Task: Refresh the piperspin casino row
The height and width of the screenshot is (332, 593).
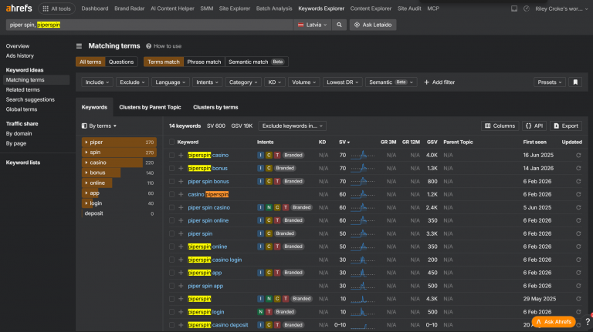Action: pos(578,155)
